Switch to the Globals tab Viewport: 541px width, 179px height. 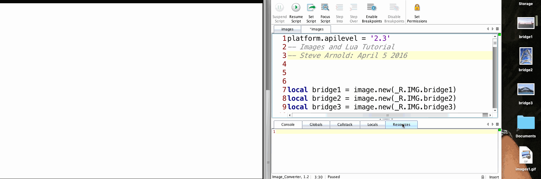[316, 125]
